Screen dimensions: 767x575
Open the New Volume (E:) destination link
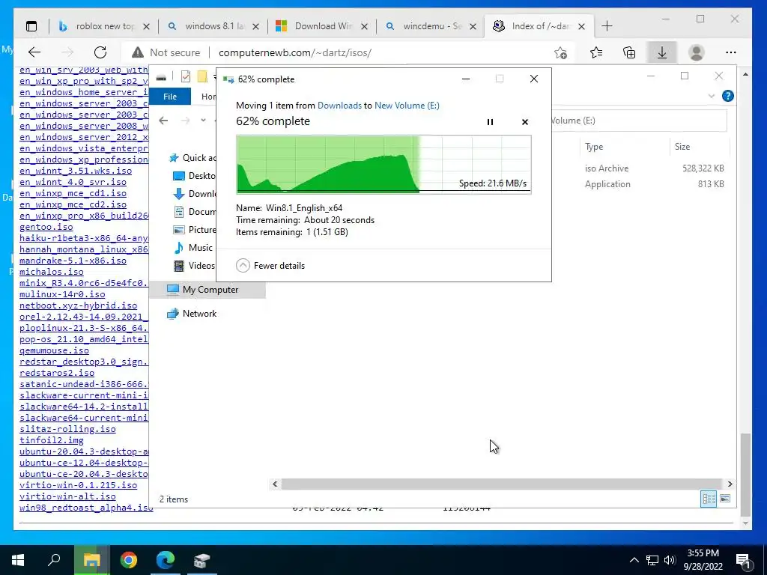tap(407, 105)
